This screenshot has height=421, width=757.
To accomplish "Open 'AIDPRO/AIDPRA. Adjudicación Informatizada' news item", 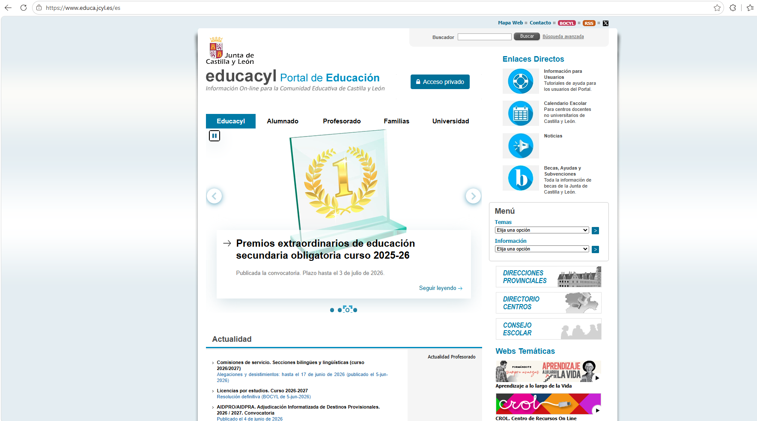I will click(x=298, y=410).
